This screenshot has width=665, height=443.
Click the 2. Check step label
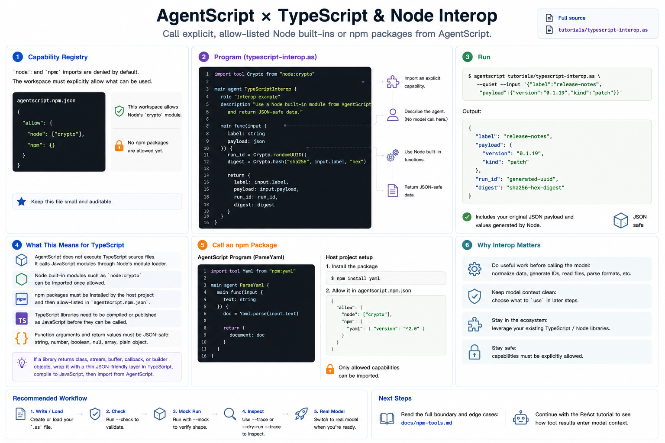116,411
